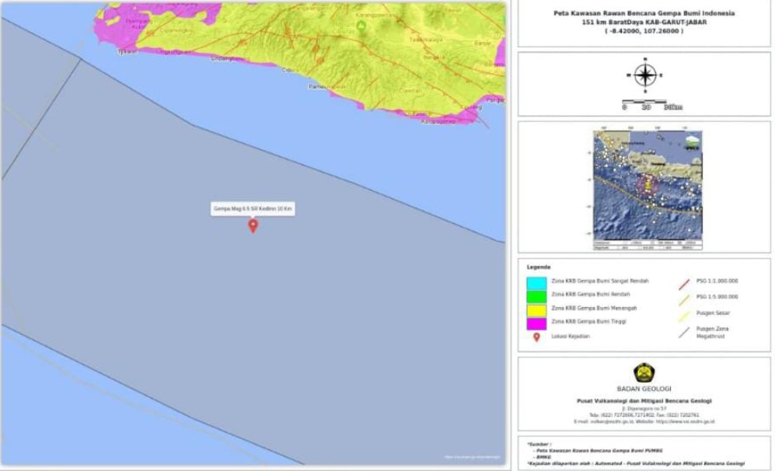Click the '( -8.42000, 107.26000 )' coordinates text
The width and height of the screenshot is (775, 471).
click(x=644, y=30)
